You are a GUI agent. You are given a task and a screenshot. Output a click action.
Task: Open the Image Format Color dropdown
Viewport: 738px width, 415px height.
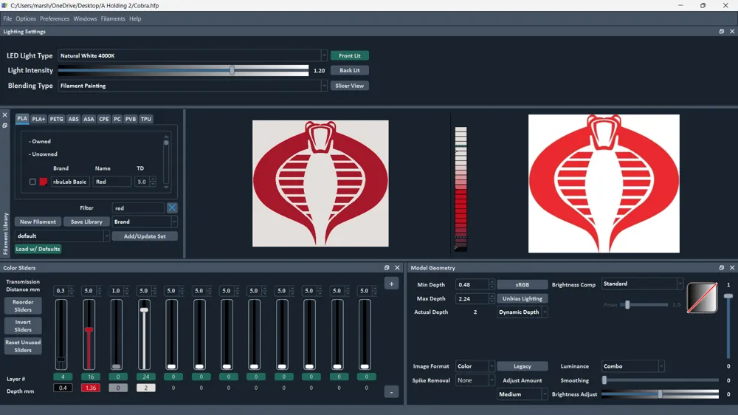click(475, 366)
